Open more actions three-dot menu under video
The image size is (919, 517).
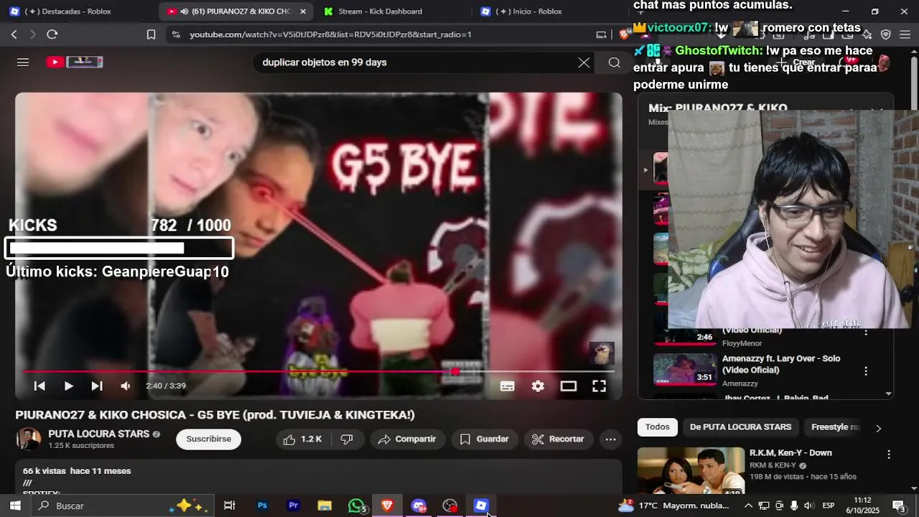pos(610,439)
